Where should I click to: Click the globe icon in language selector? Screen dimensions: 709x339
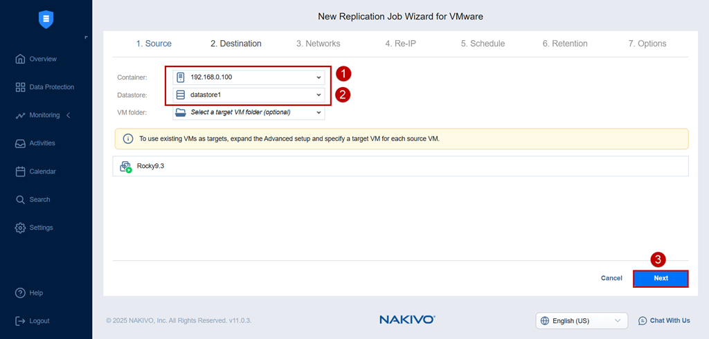[545, 321]
